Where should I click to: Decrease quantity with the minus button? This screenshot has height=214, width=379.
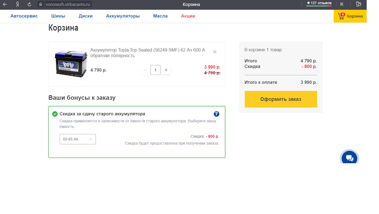tap(145, 70)
